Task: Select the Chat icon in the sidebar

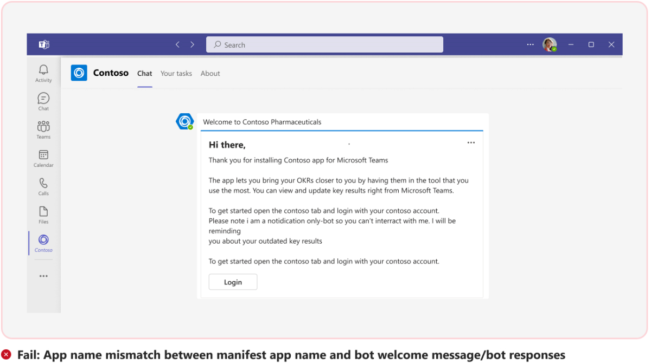Action: click(43, 100)
